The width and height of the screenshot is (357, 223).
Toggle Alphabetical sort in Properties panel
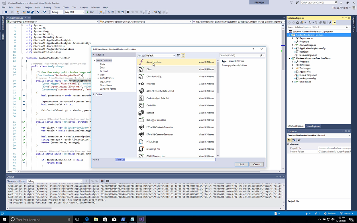(x=294, y=140)
